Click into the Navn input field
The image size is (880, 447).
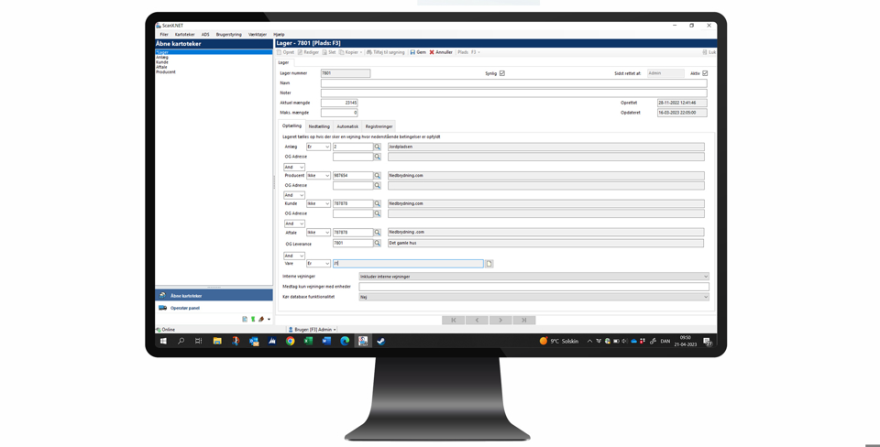point(513,83)
